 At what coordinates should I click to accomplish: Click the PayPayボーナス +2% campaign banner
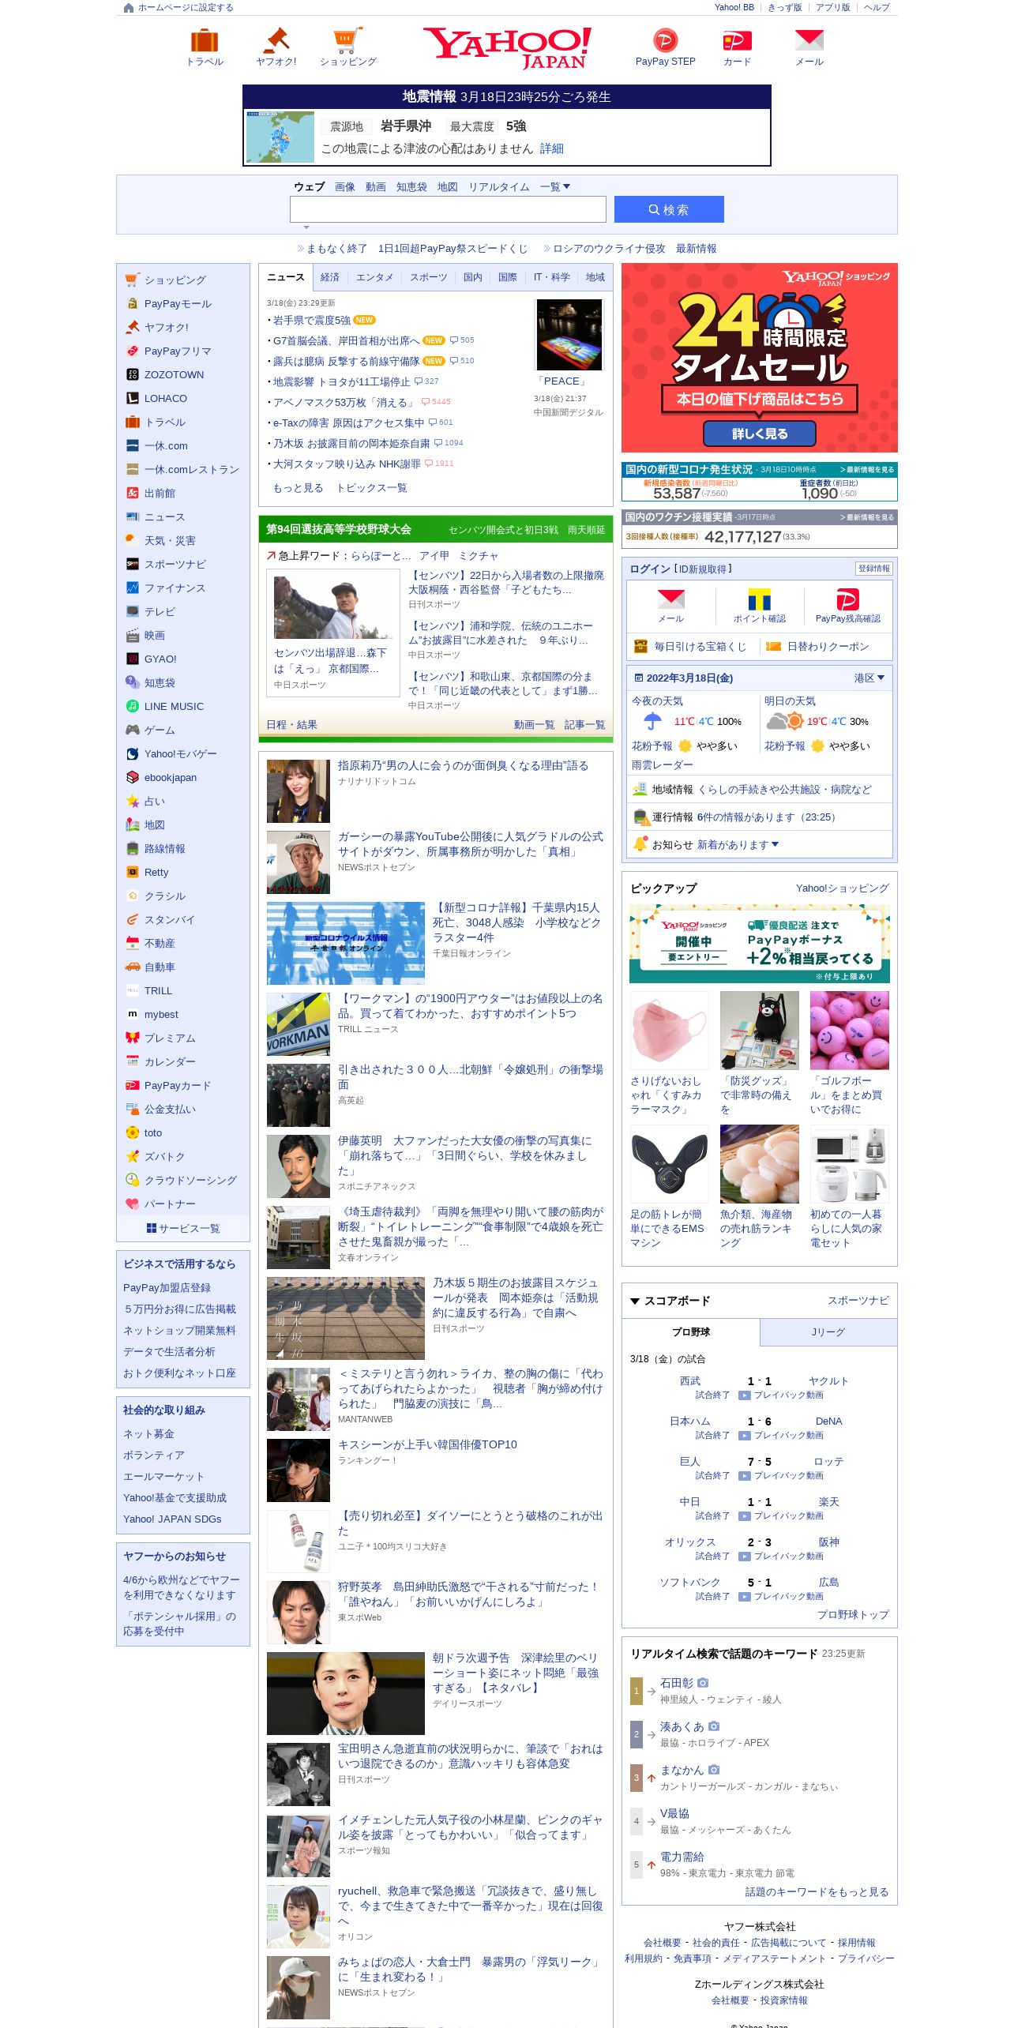[760, 944]
